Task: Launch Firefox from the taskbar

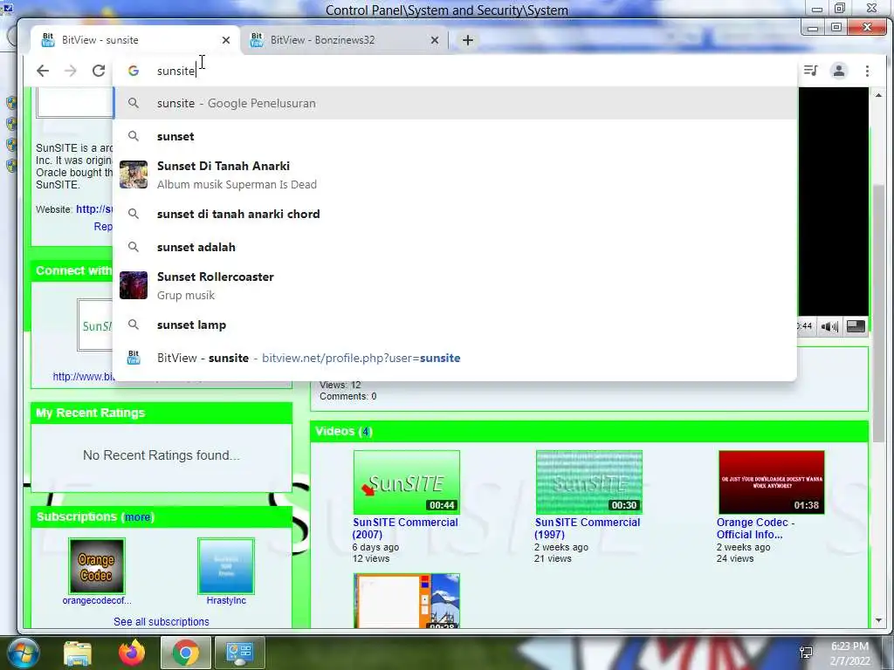Action: (x=132, y=653)
